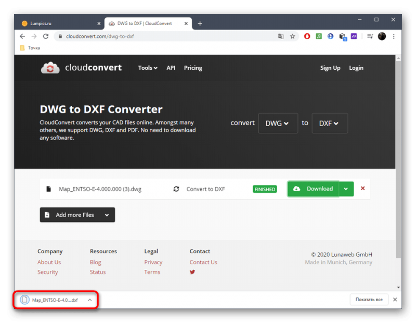
Task: Close the DWG to DXF tab
Action: coord(186,23)
